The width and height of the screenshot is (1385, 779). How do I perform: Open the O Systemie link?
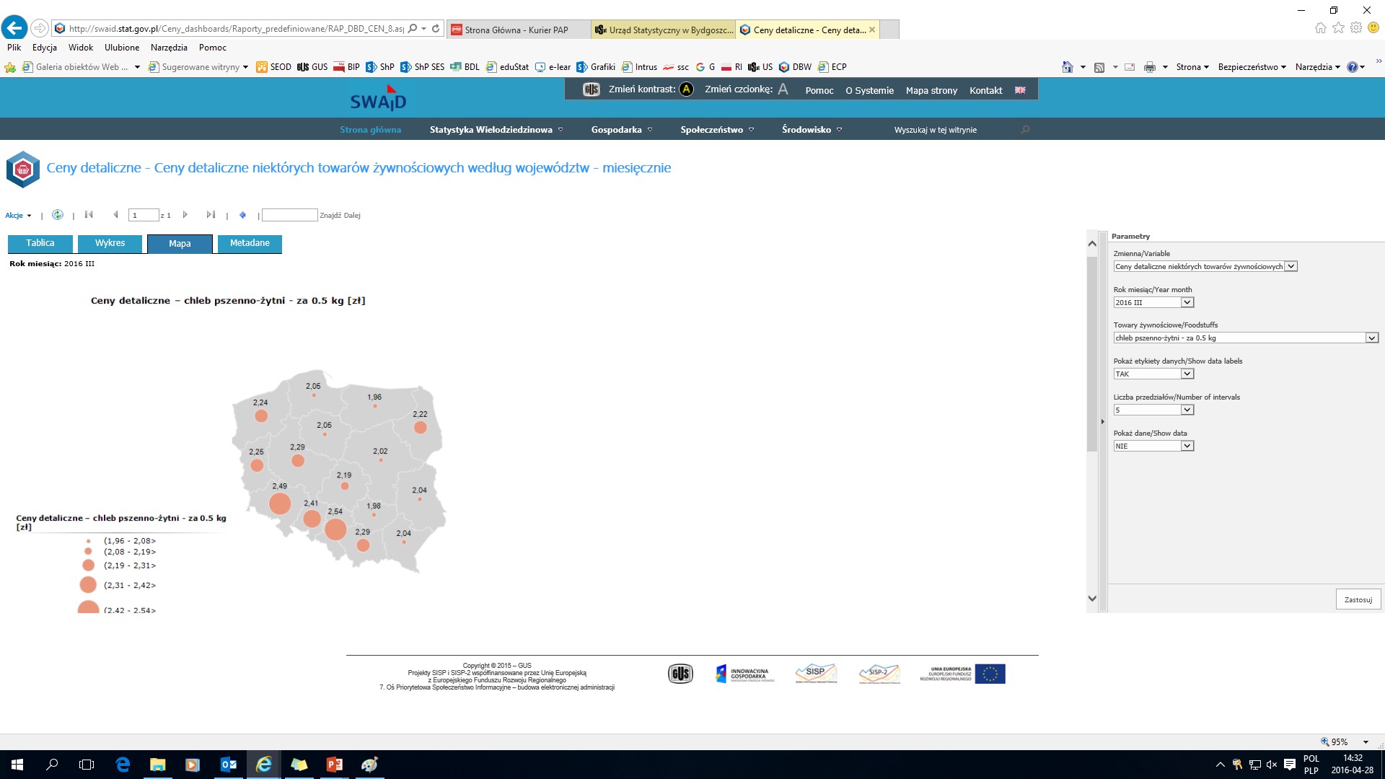pyautogui.click(x=869, y=90)
